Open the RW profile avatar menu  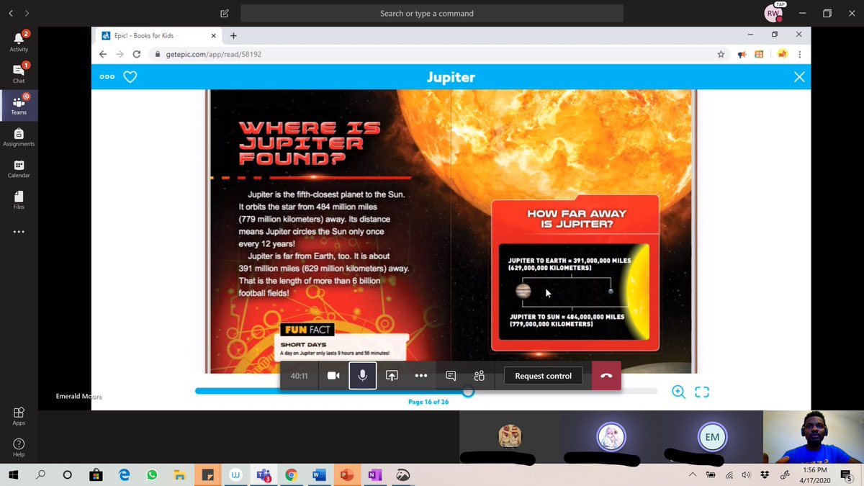(773, 13)
